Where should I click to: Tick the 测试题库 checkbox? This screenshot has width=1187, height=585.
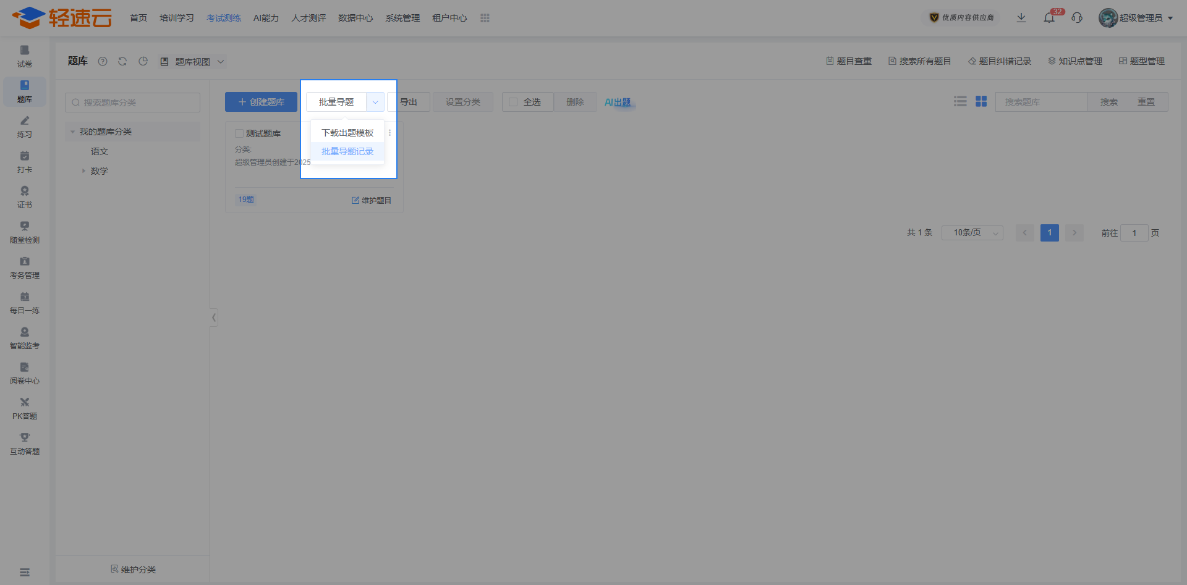239,133
